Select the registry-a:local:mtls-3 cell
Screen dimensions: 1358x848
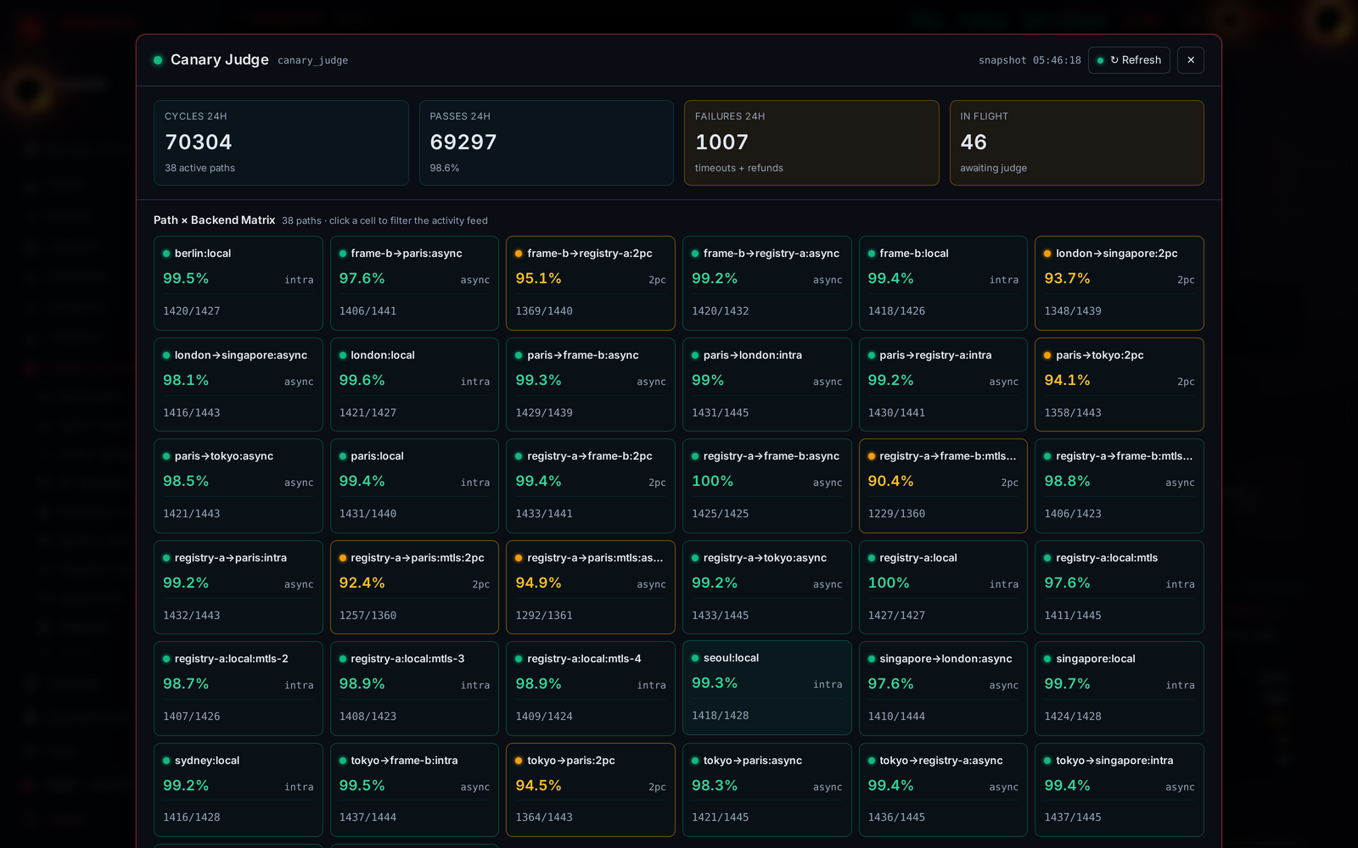(x=414, y=689)
